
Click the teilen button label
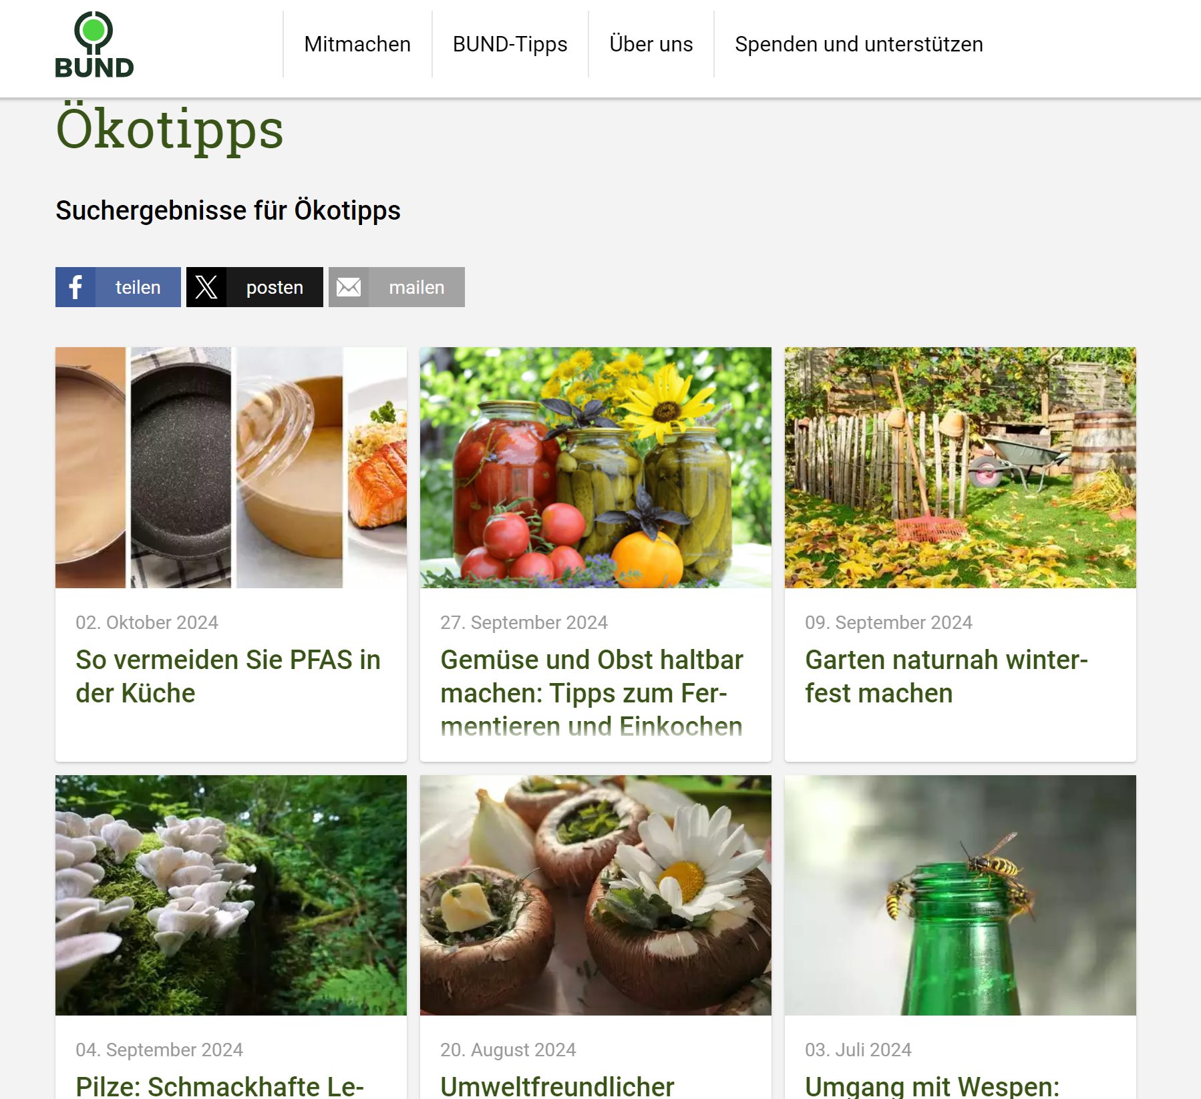tap(138, 287)
